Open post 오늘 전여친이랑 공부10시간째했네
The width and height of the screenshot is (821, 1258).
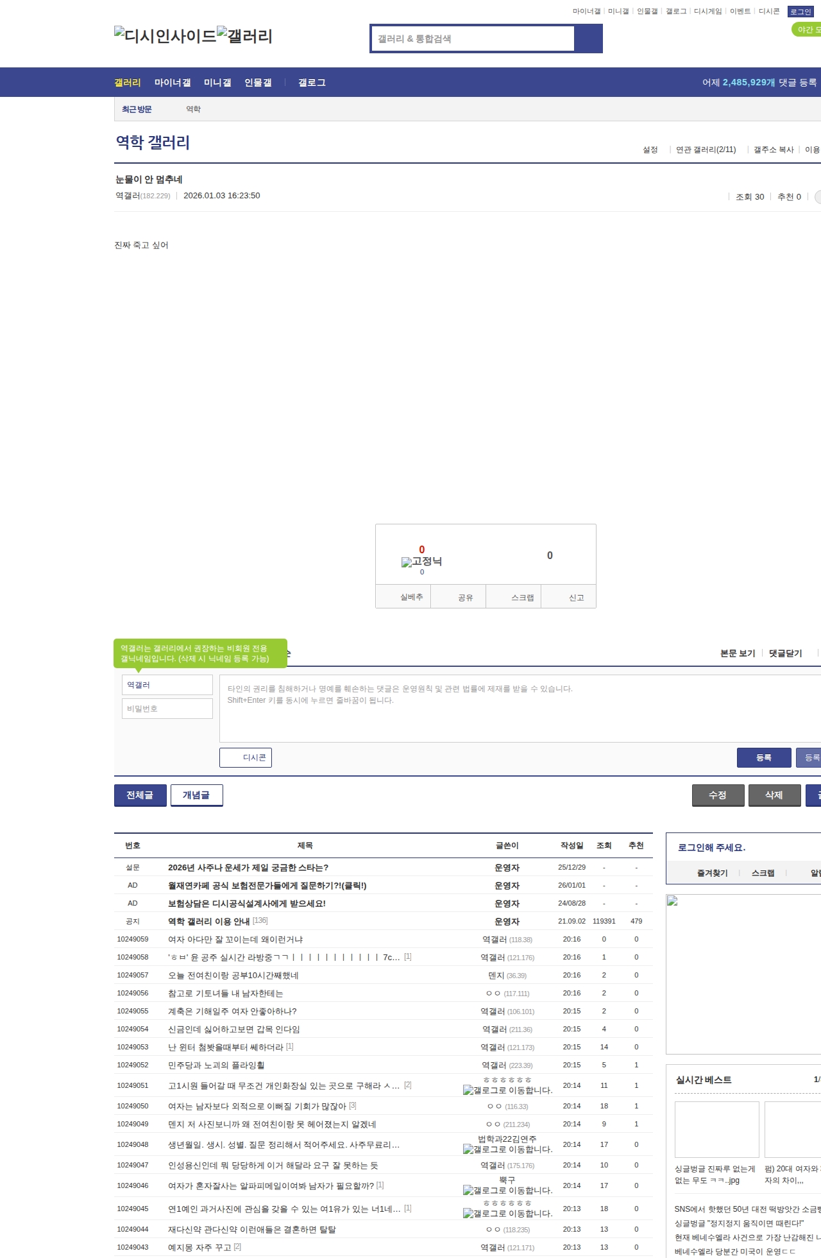coord(233,976)
